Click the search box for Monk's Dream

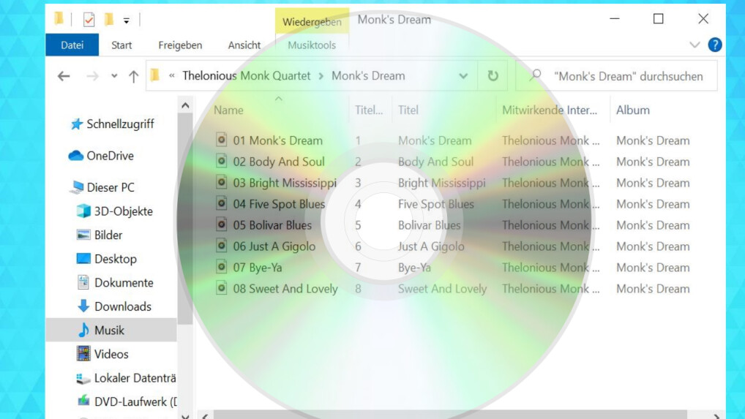(617, 76)
